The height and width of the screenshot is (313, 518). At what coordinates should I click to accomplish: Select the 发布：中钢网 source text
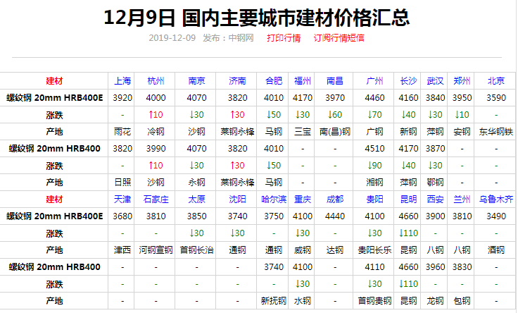click(228, 38)
